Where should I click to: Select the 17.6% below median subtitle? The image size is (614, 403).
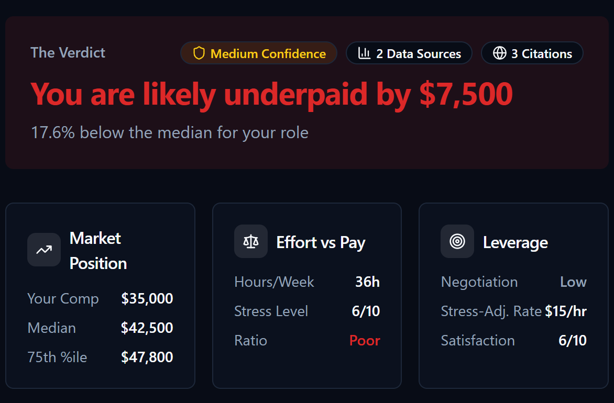tap(169, 132)
